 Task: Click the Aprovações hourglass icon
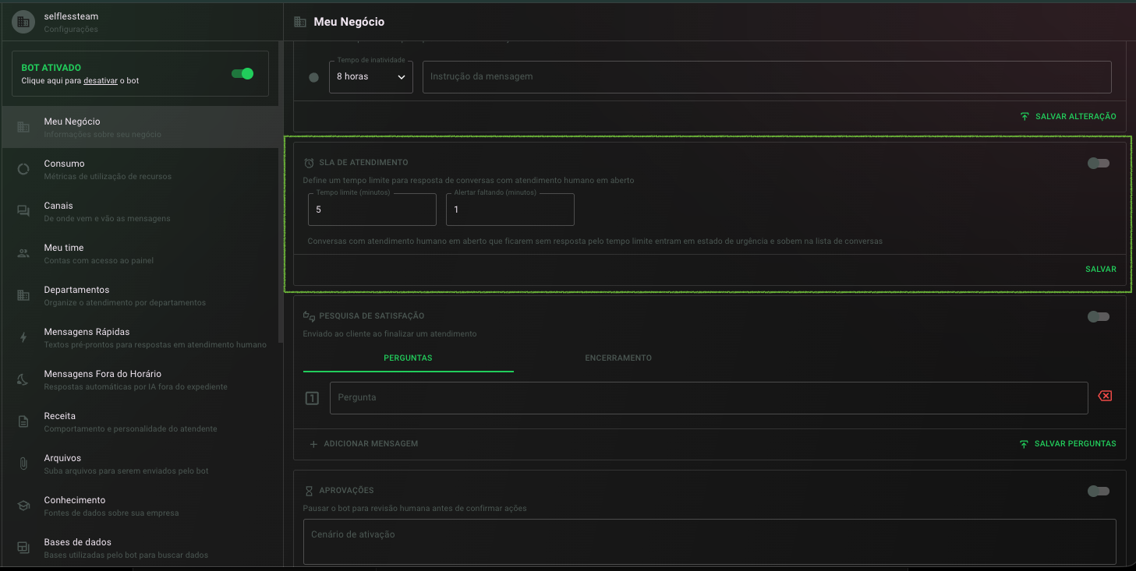click(310, 491)
